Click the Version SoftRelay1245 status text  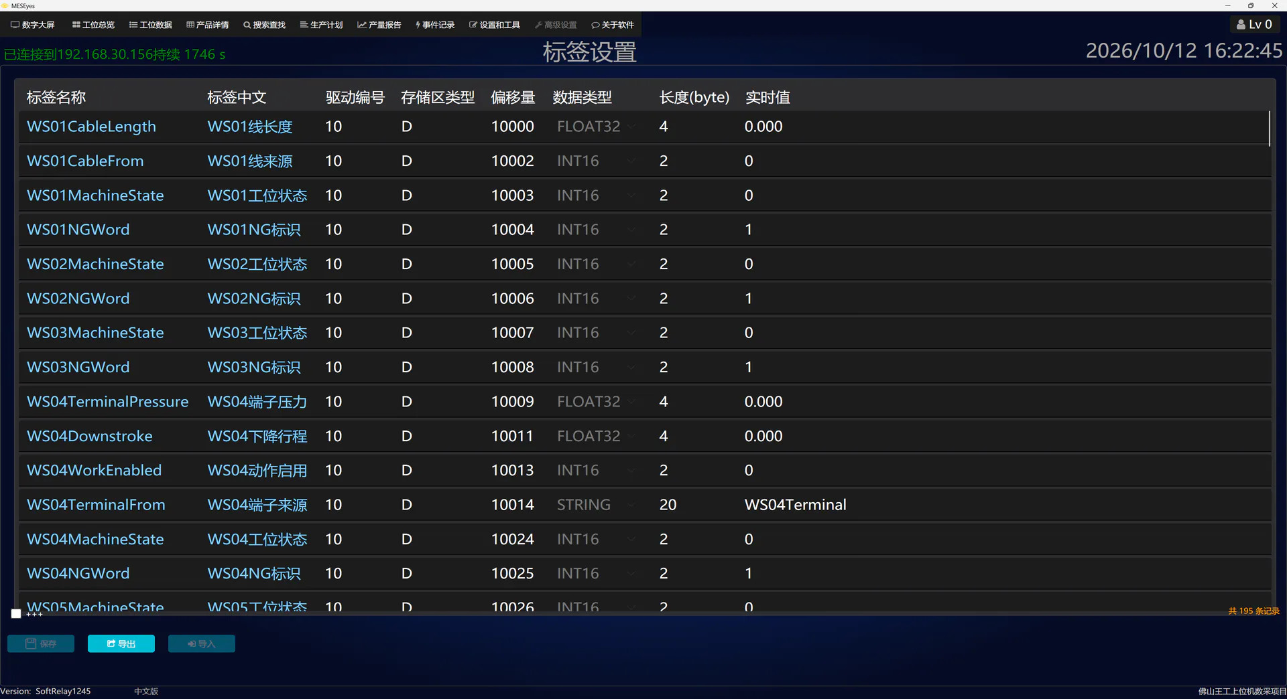[x=46, y=691]
